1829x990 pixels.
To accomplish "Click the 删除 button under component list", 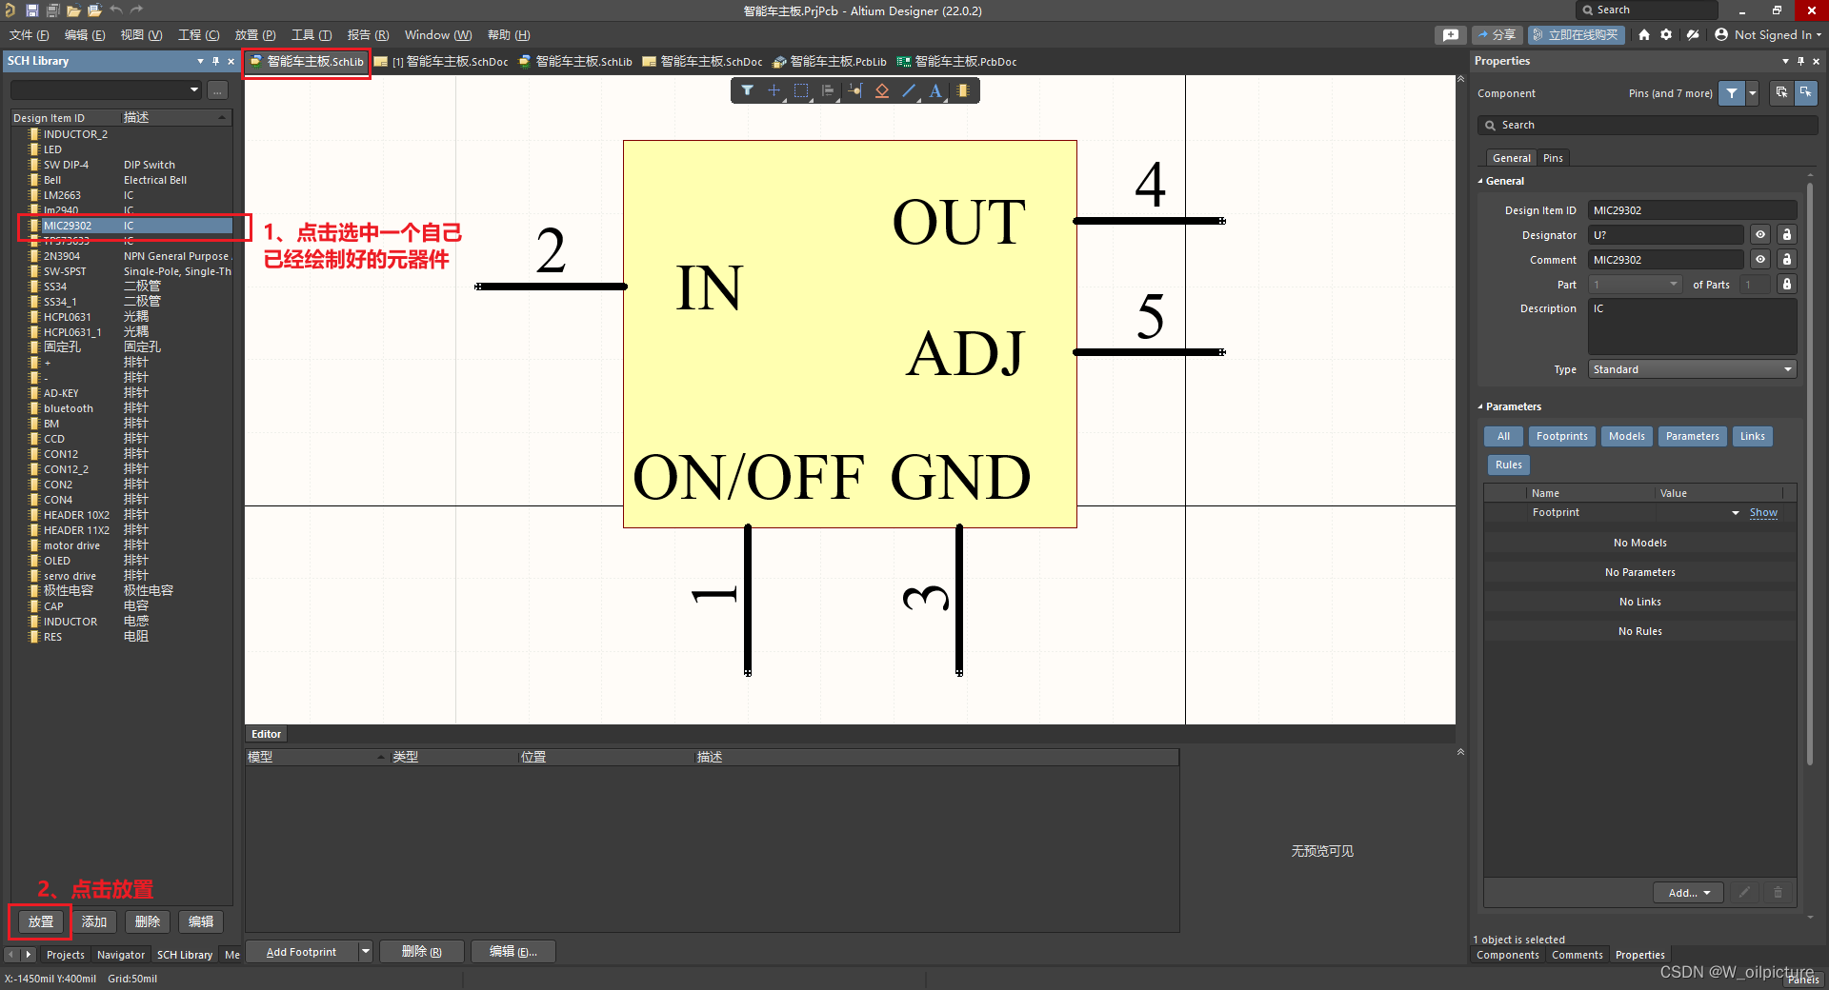I will point(148,921).
